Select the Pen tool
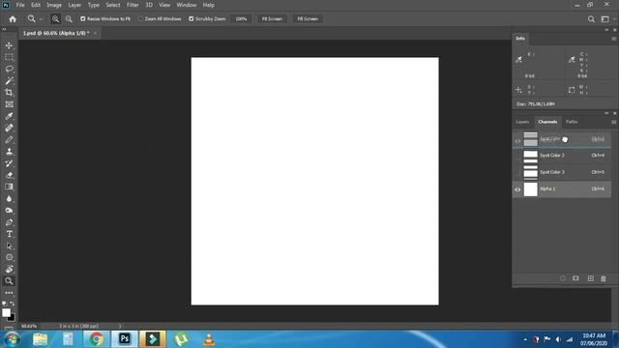Image resolution: width=619 pixels, height=348 pixels. tap(9, 222)
